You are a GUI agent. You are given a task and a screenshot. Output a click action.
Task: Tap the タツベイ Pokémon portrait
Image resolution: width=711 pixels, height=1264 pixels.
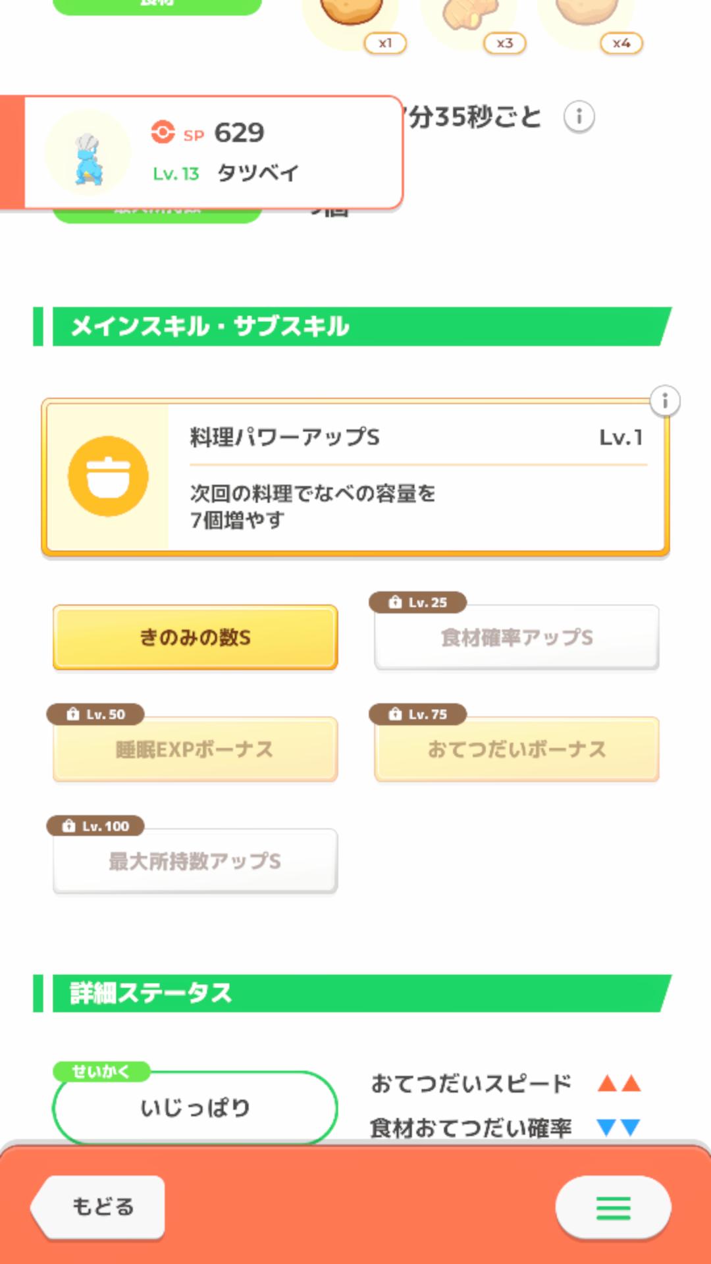click(x=88, y=153)
